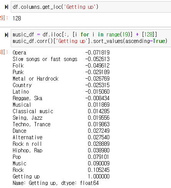Select value 0.014285
The width and height of the screenshot is (171, 188).
(x=99, y=111)
